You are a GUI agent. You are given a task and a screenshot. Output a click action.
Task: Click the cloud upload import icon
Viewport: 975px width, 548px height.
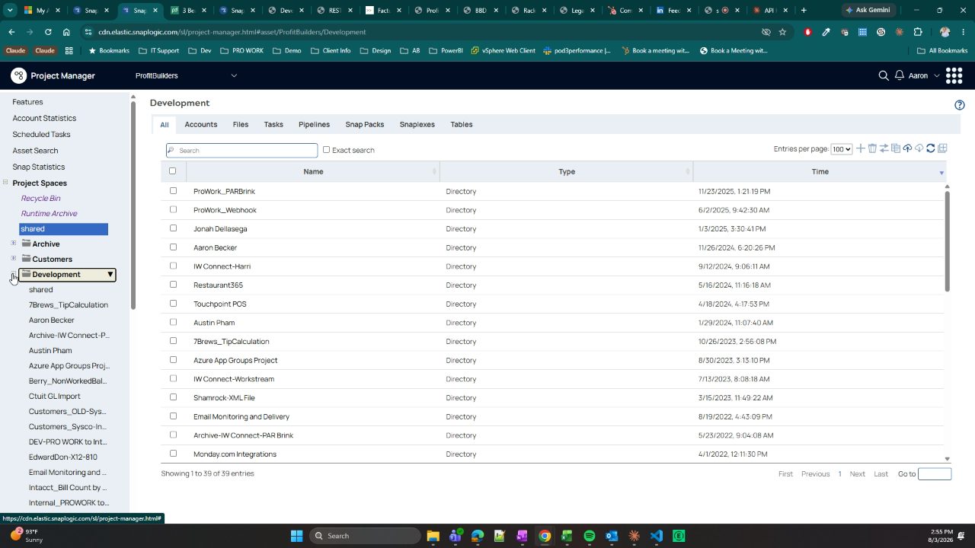(x=907, y=148)
